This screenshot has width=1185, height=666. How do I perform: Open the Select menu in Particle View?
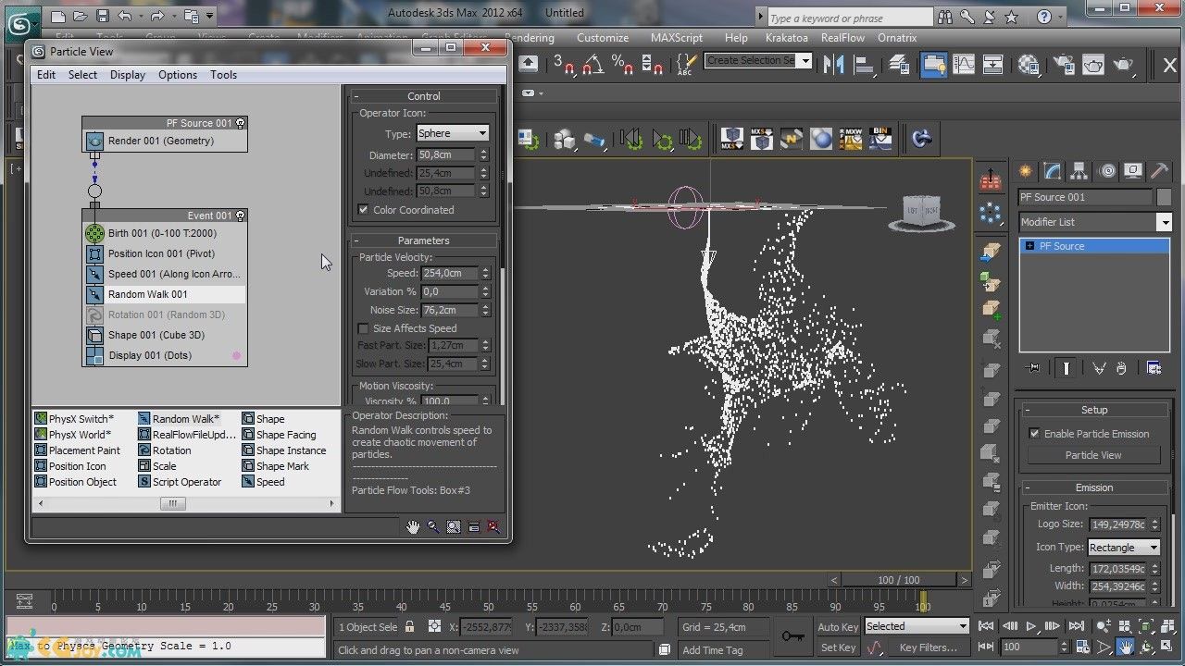tap(82, 75)
